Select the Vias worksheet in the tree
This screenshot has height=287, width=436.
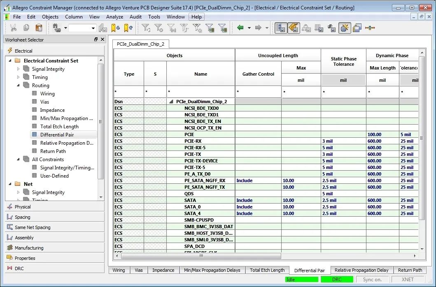click(44, 102)
